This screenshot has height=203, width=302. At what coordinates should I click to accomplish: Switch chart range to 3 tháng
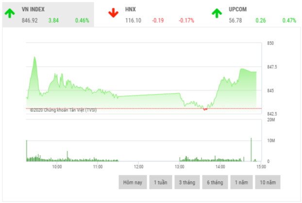pos(188,182)
